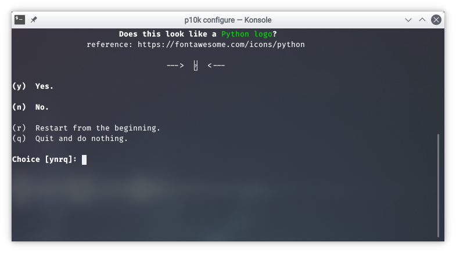Click the placeholder glyph between the arrows
Screen dimensions: 456x253
coord(196,66)
